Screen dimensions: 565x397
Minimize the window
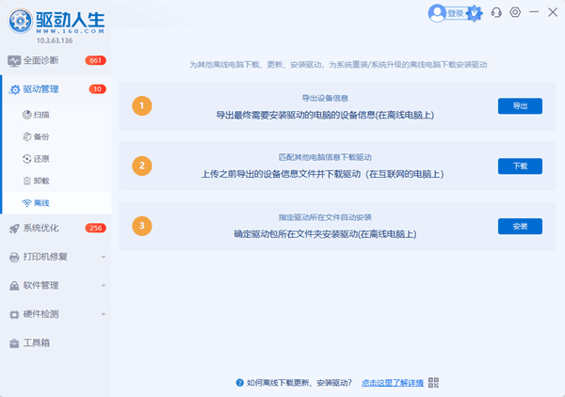534,12
